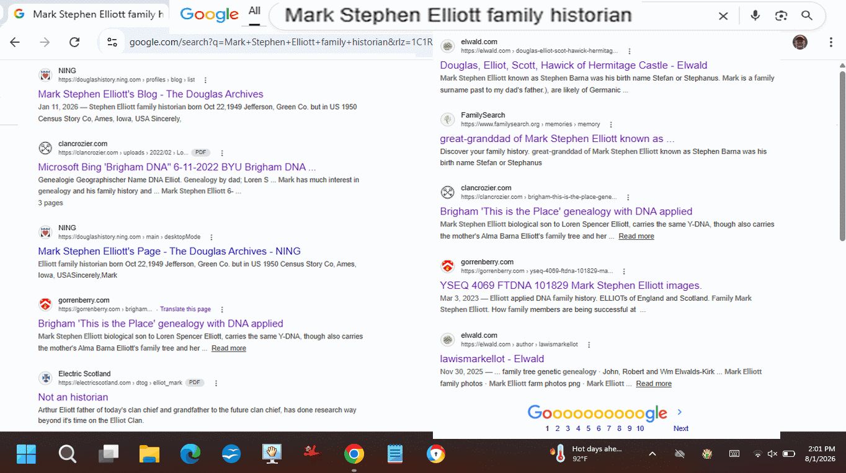Translate the gorrenberry.com page
Viewport: 846px width, 473px height.
pos(185,309)
